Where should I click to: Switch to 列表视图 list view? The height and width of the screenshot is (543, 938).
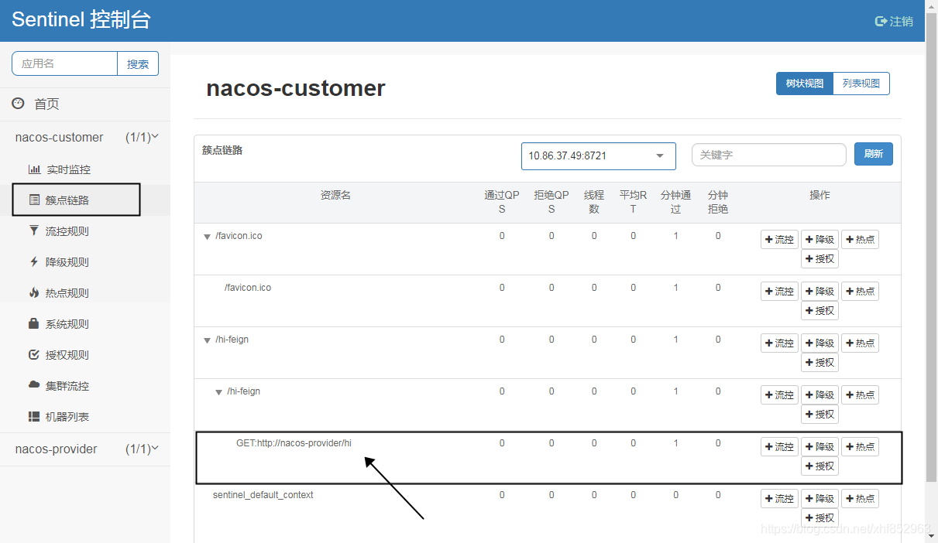coord(861,84)
